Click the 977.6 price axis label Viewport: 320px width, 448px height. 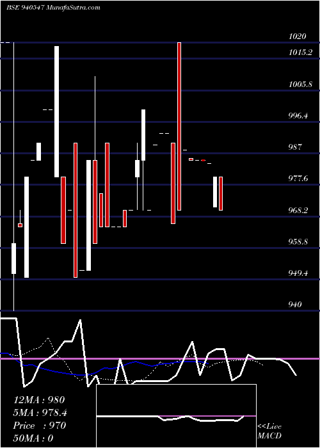pos(299,179)
